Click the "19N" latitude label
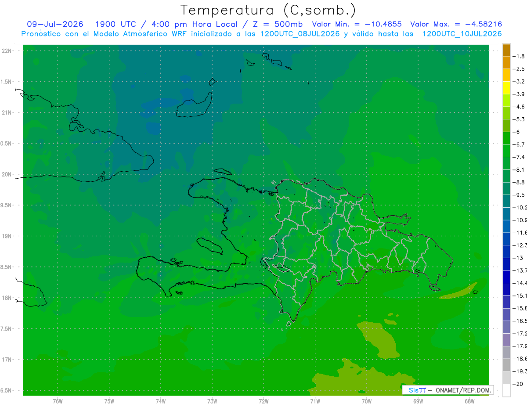This screenshot has width=527, height=407. pos(7,236)
